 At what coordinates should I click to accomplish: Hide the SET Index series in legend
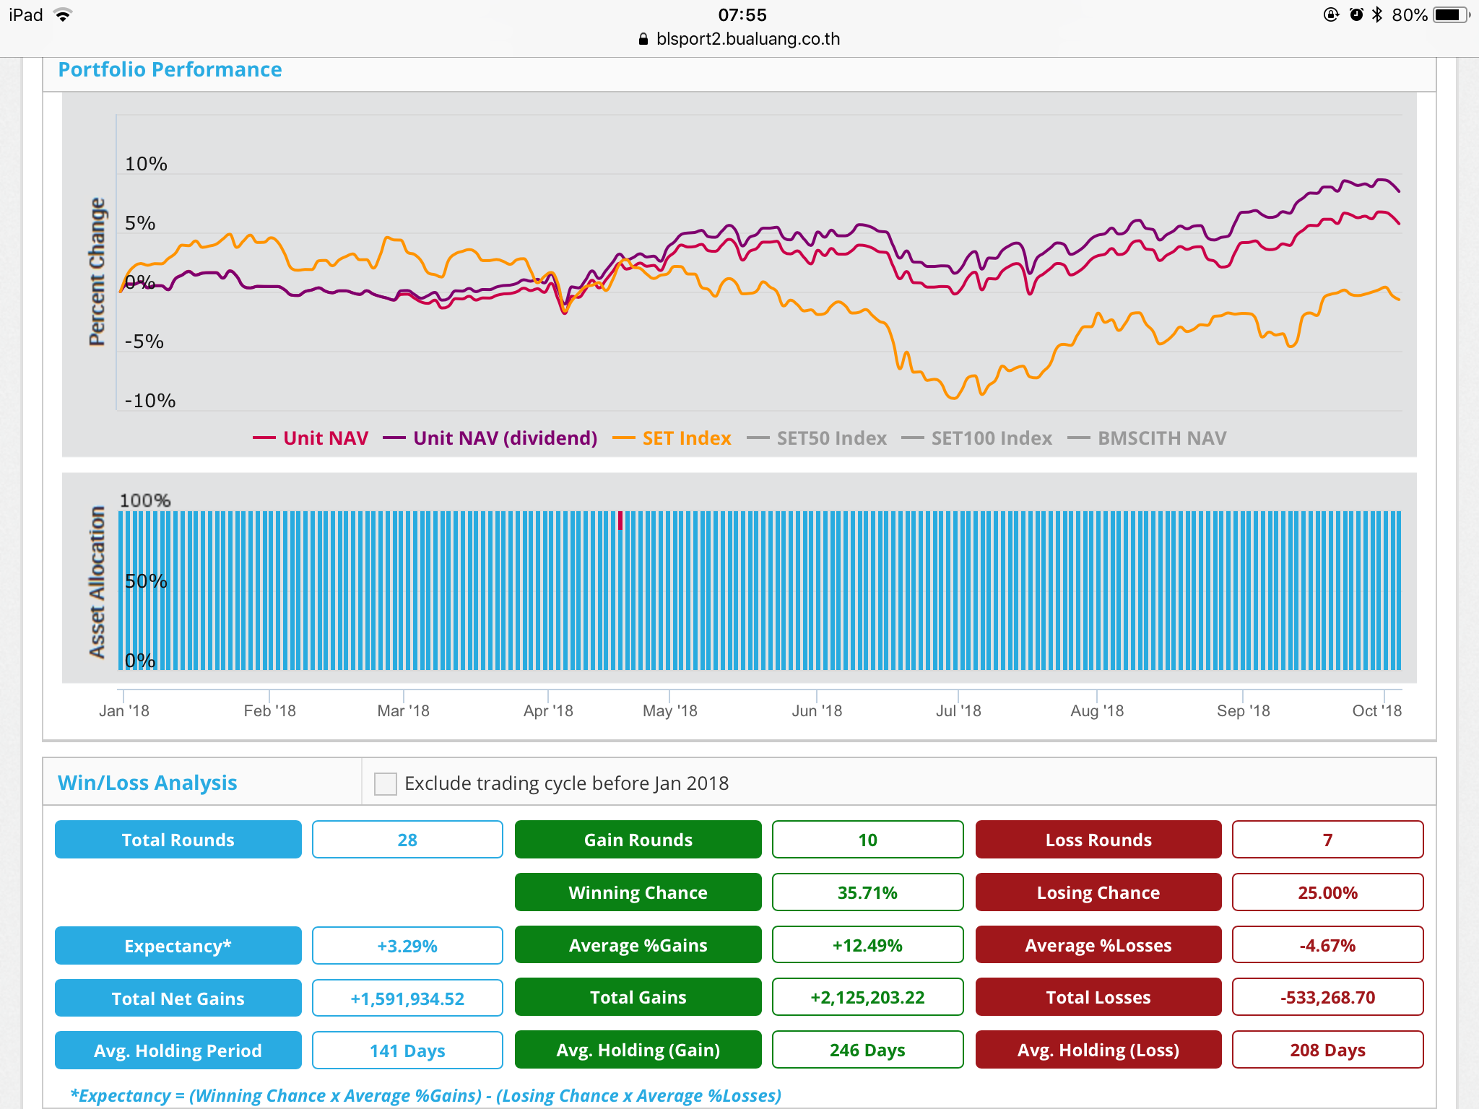click(672, 438)
